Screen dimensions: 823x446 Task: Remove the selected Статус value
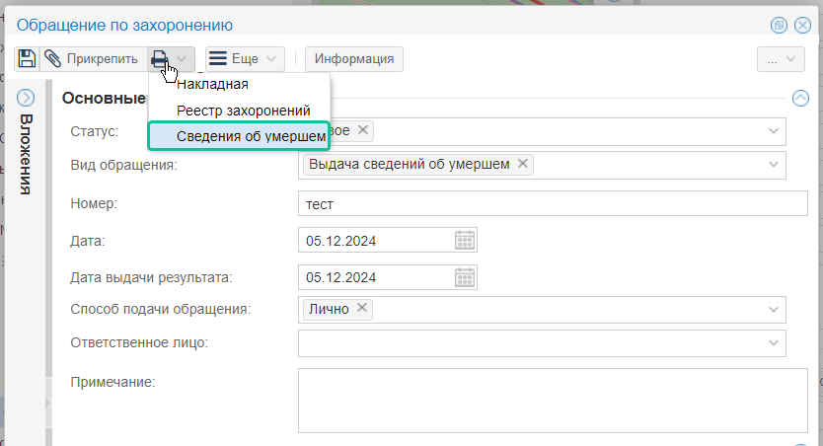363,129
